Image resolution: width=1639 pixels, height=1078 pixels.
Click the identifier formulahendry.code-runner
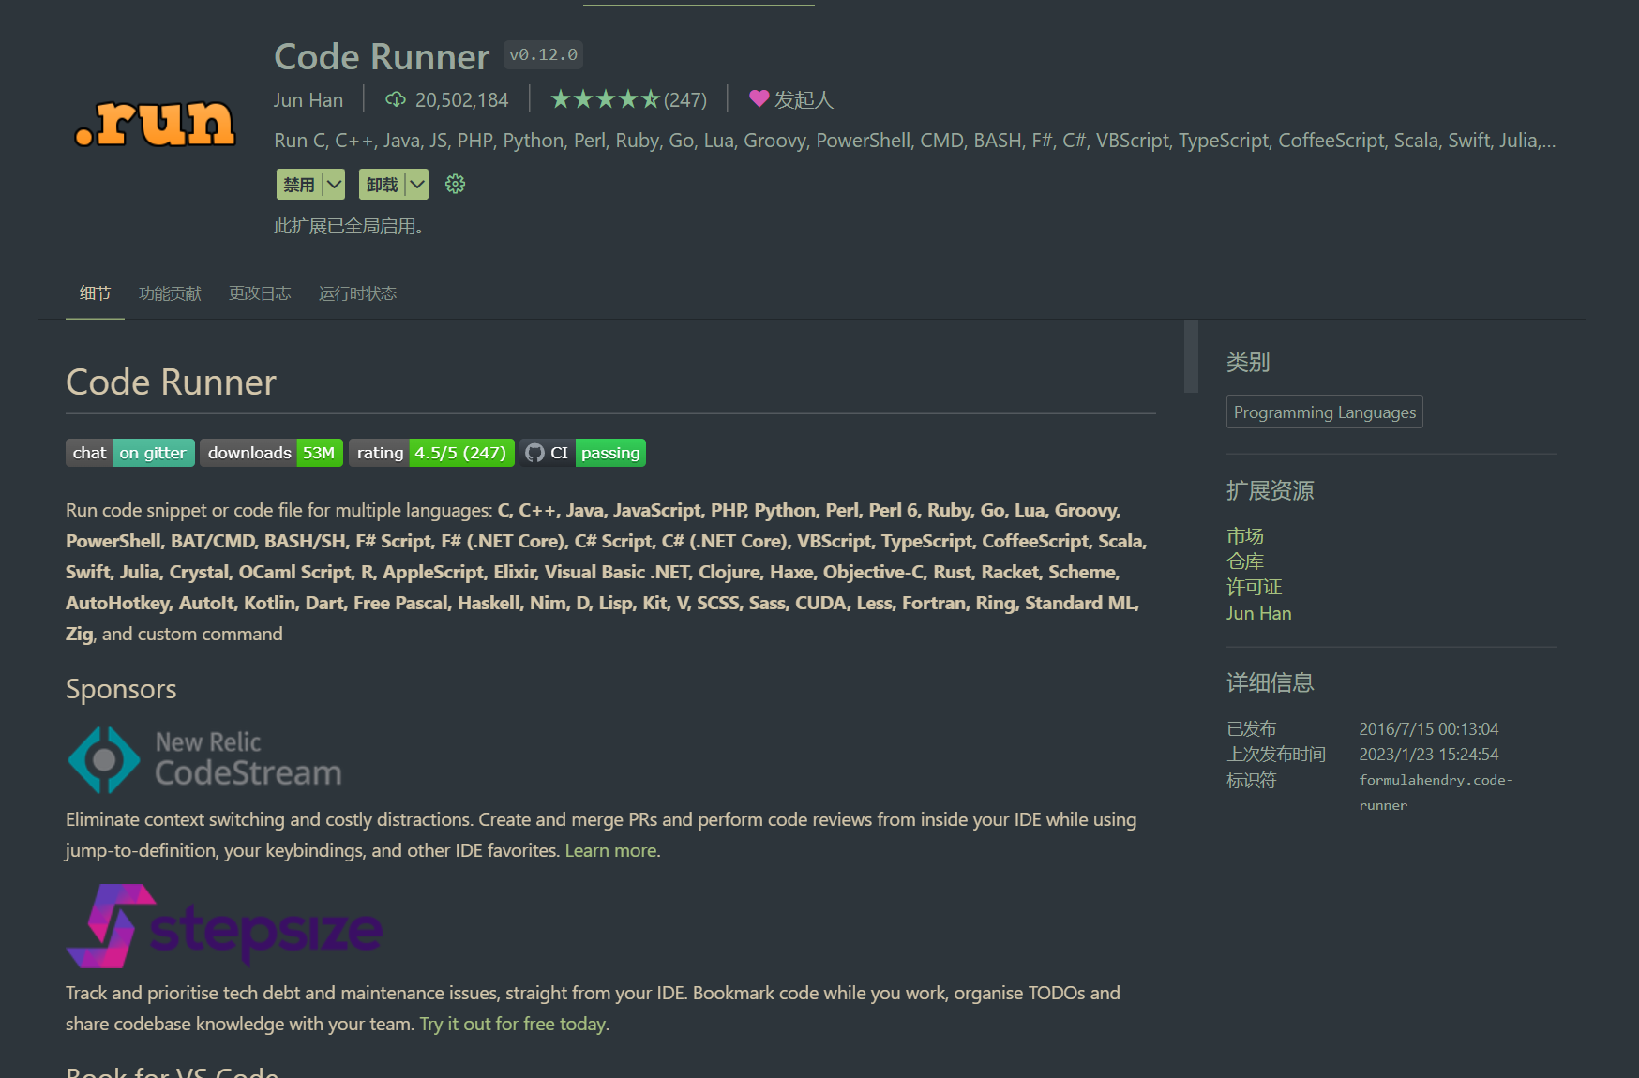point(1436,792)
